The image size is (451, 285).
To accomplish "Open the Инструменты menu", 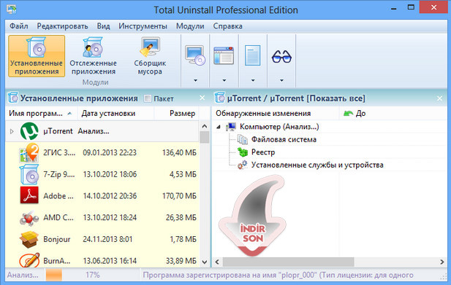I will pyautogui.click(x=143, y=26).
